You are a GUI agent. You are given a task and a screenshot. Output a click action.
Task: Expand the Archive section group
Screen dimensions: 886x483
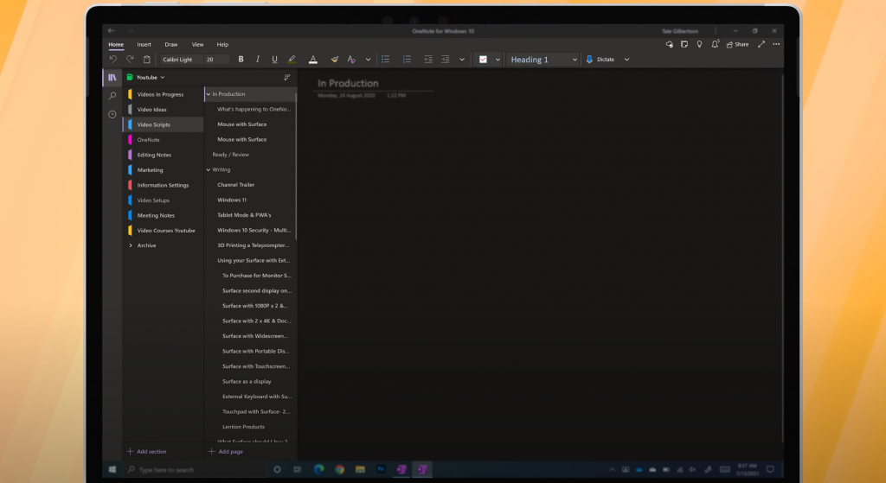(x=131, y=245)
